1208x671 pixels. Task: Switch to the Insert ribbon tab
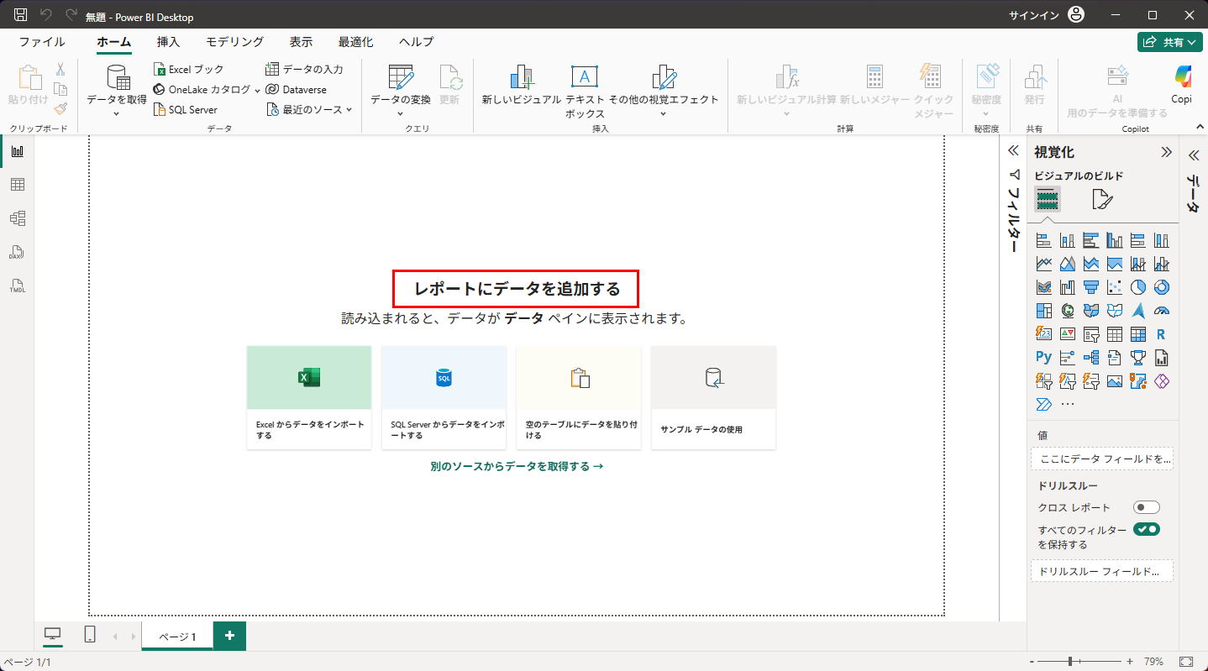click(168, 42)
